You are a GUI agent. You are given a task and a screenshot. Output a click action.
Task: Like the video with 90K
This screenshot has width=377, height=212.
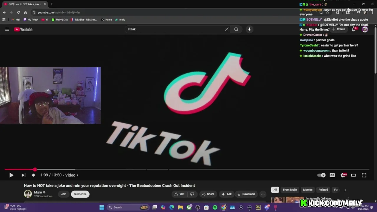[x=179, y=194]
